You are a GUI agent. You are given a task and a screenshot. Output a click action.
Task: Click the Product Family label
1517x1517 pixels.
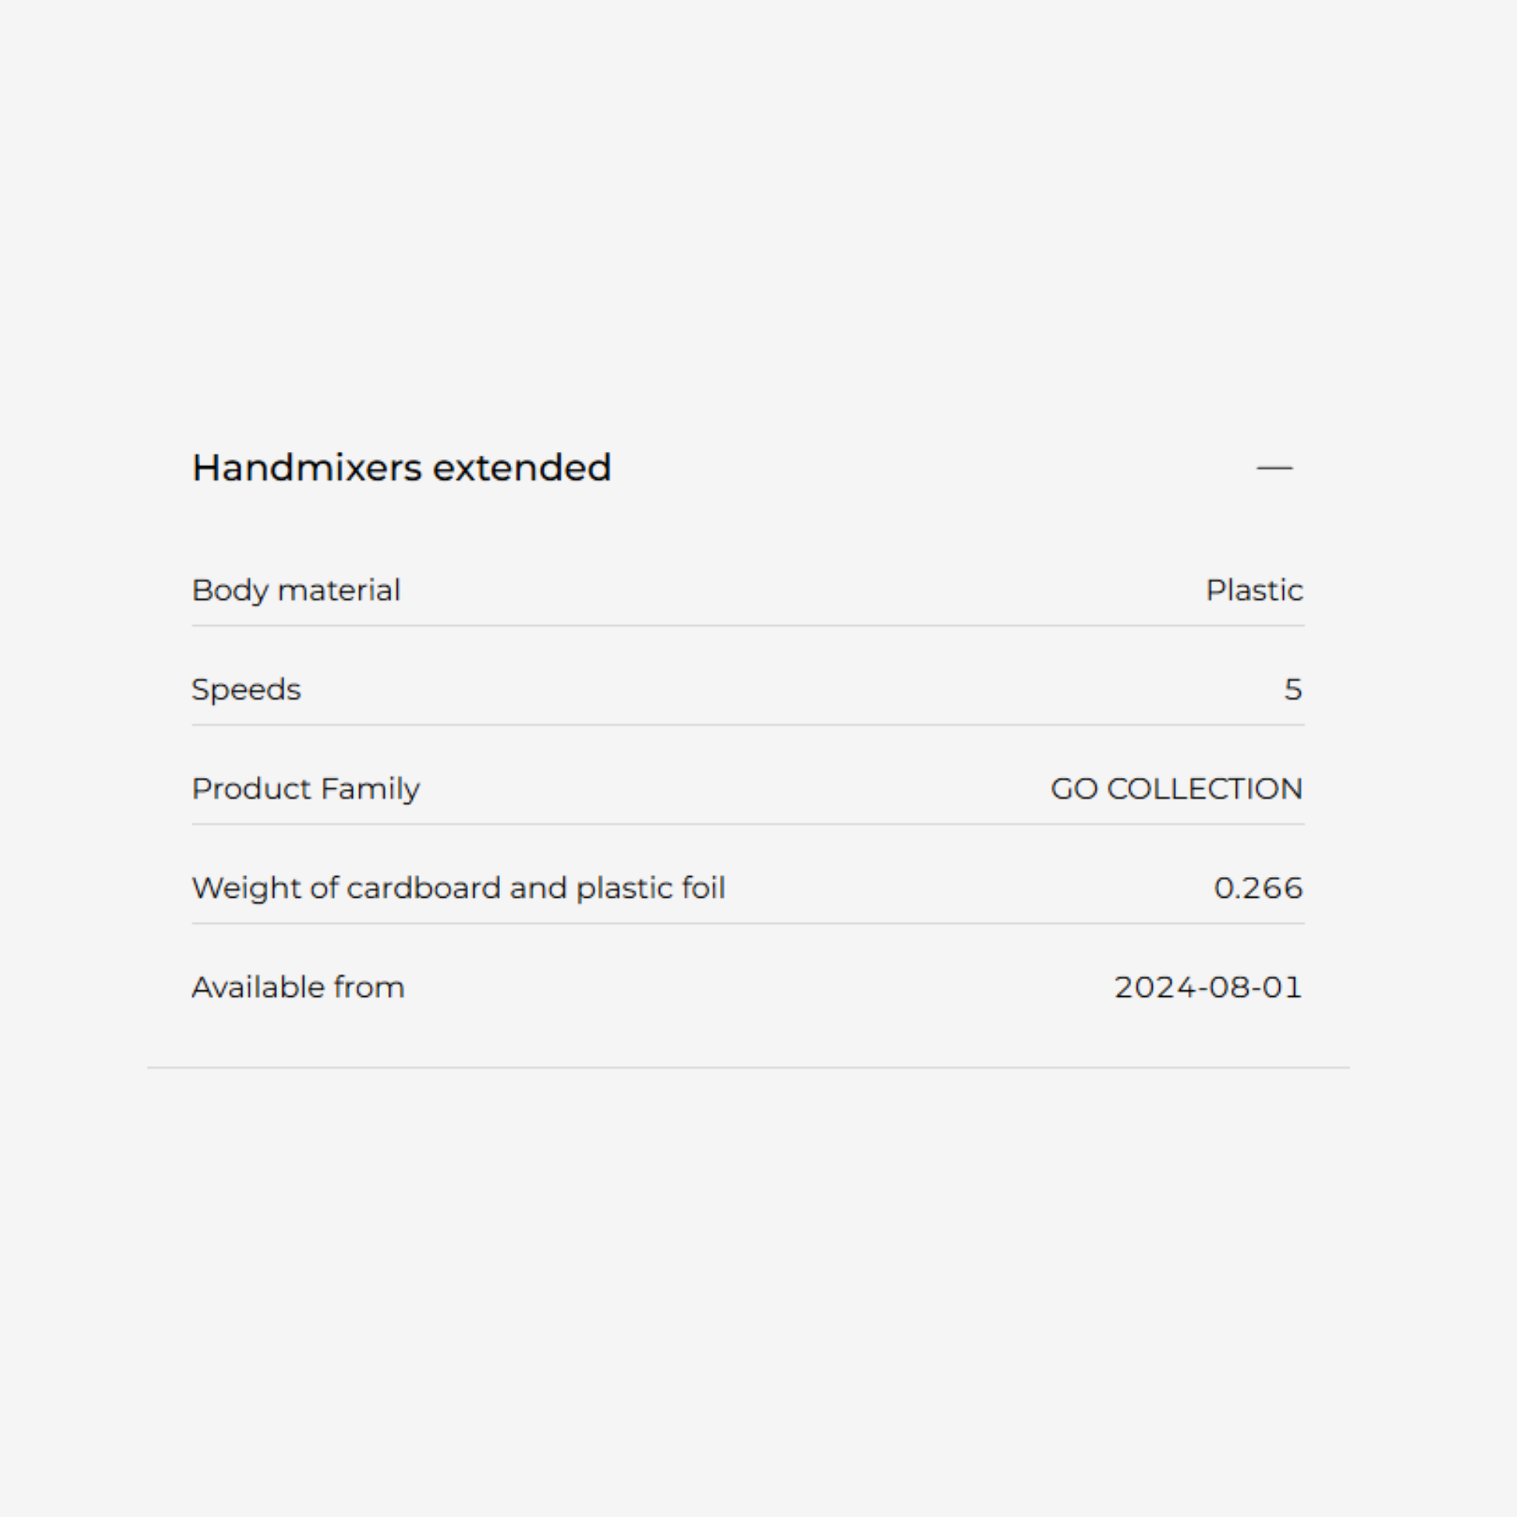click(x=305, y=789)
